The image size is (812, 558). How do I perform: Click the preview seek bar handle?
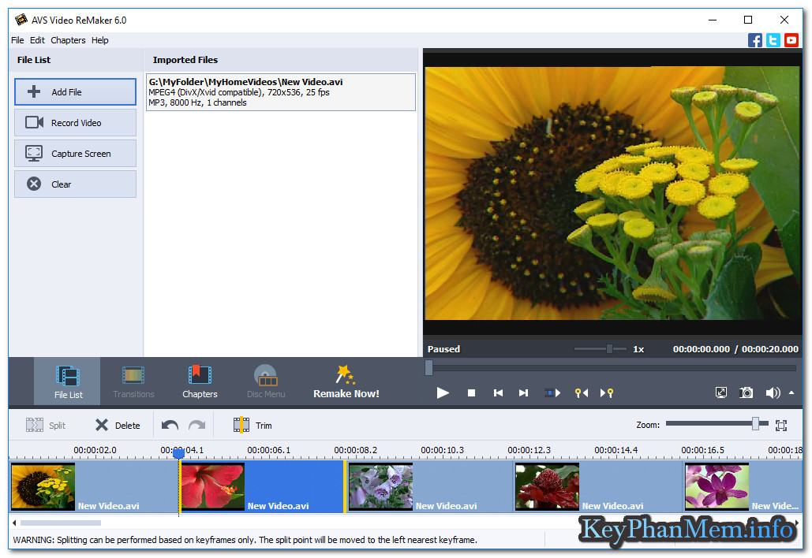[428, 368]
